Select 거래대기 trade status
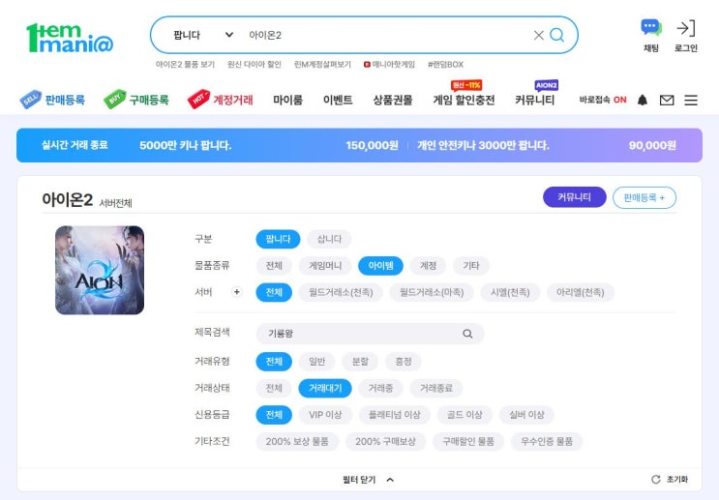719x500 pixels. pyautogui.click(x=325, y=388)
